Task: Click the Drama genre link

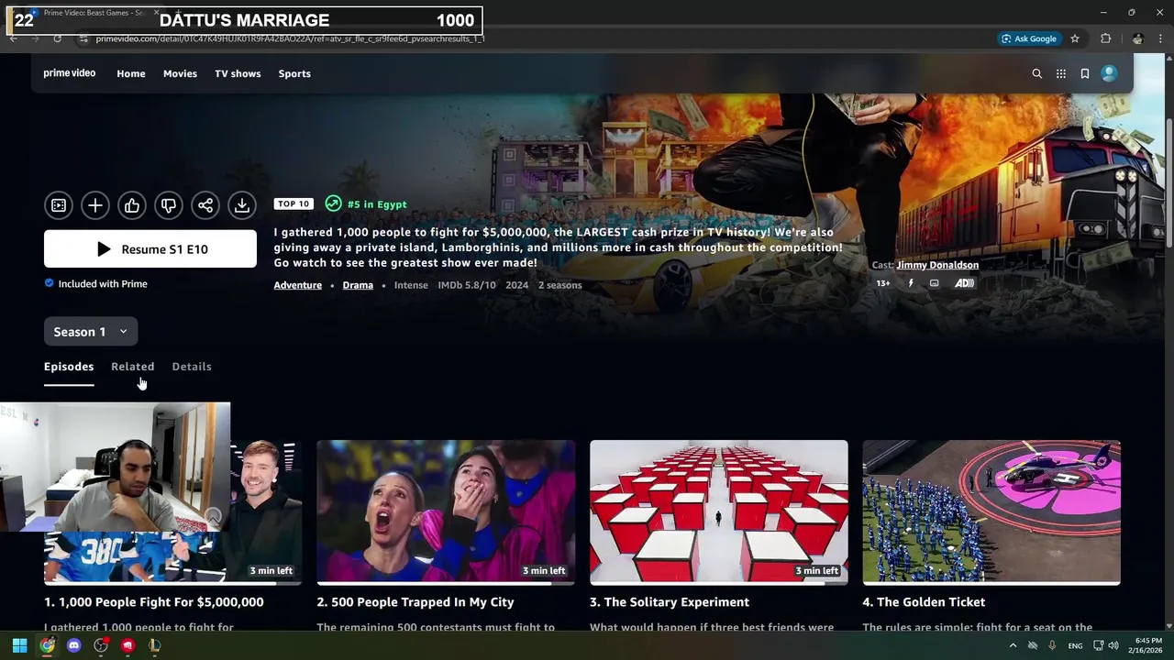Action: coord(358,285)
